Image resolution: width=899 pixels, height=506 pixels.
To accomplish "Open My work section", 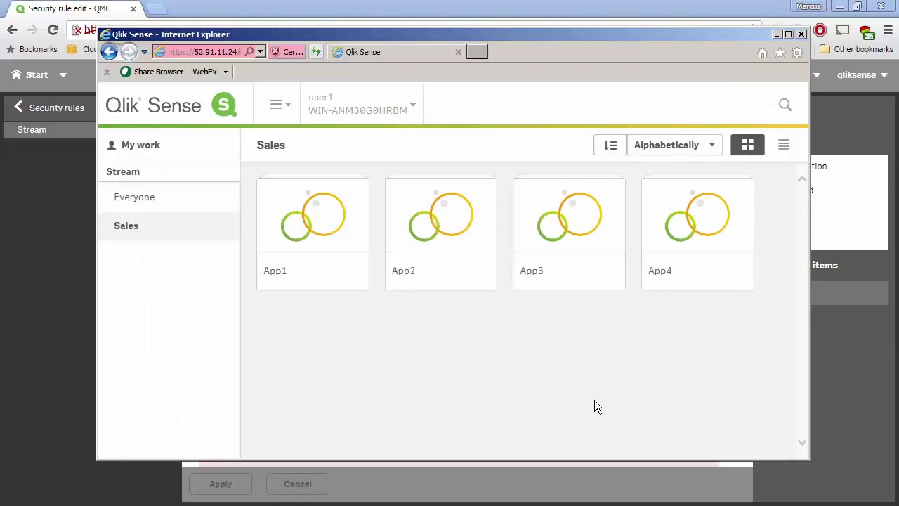I will 133,145.
